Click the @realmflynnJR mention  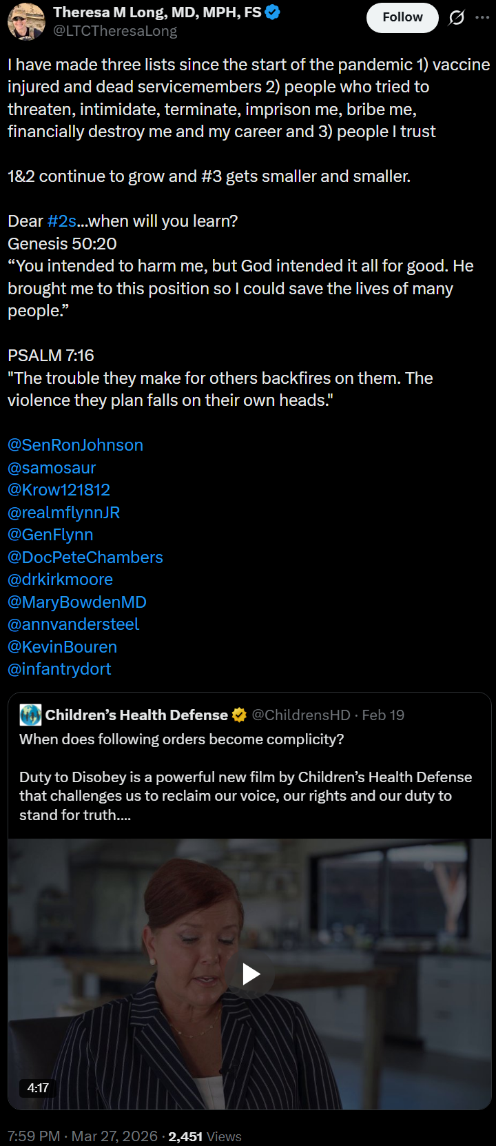(x=63, y=513)
